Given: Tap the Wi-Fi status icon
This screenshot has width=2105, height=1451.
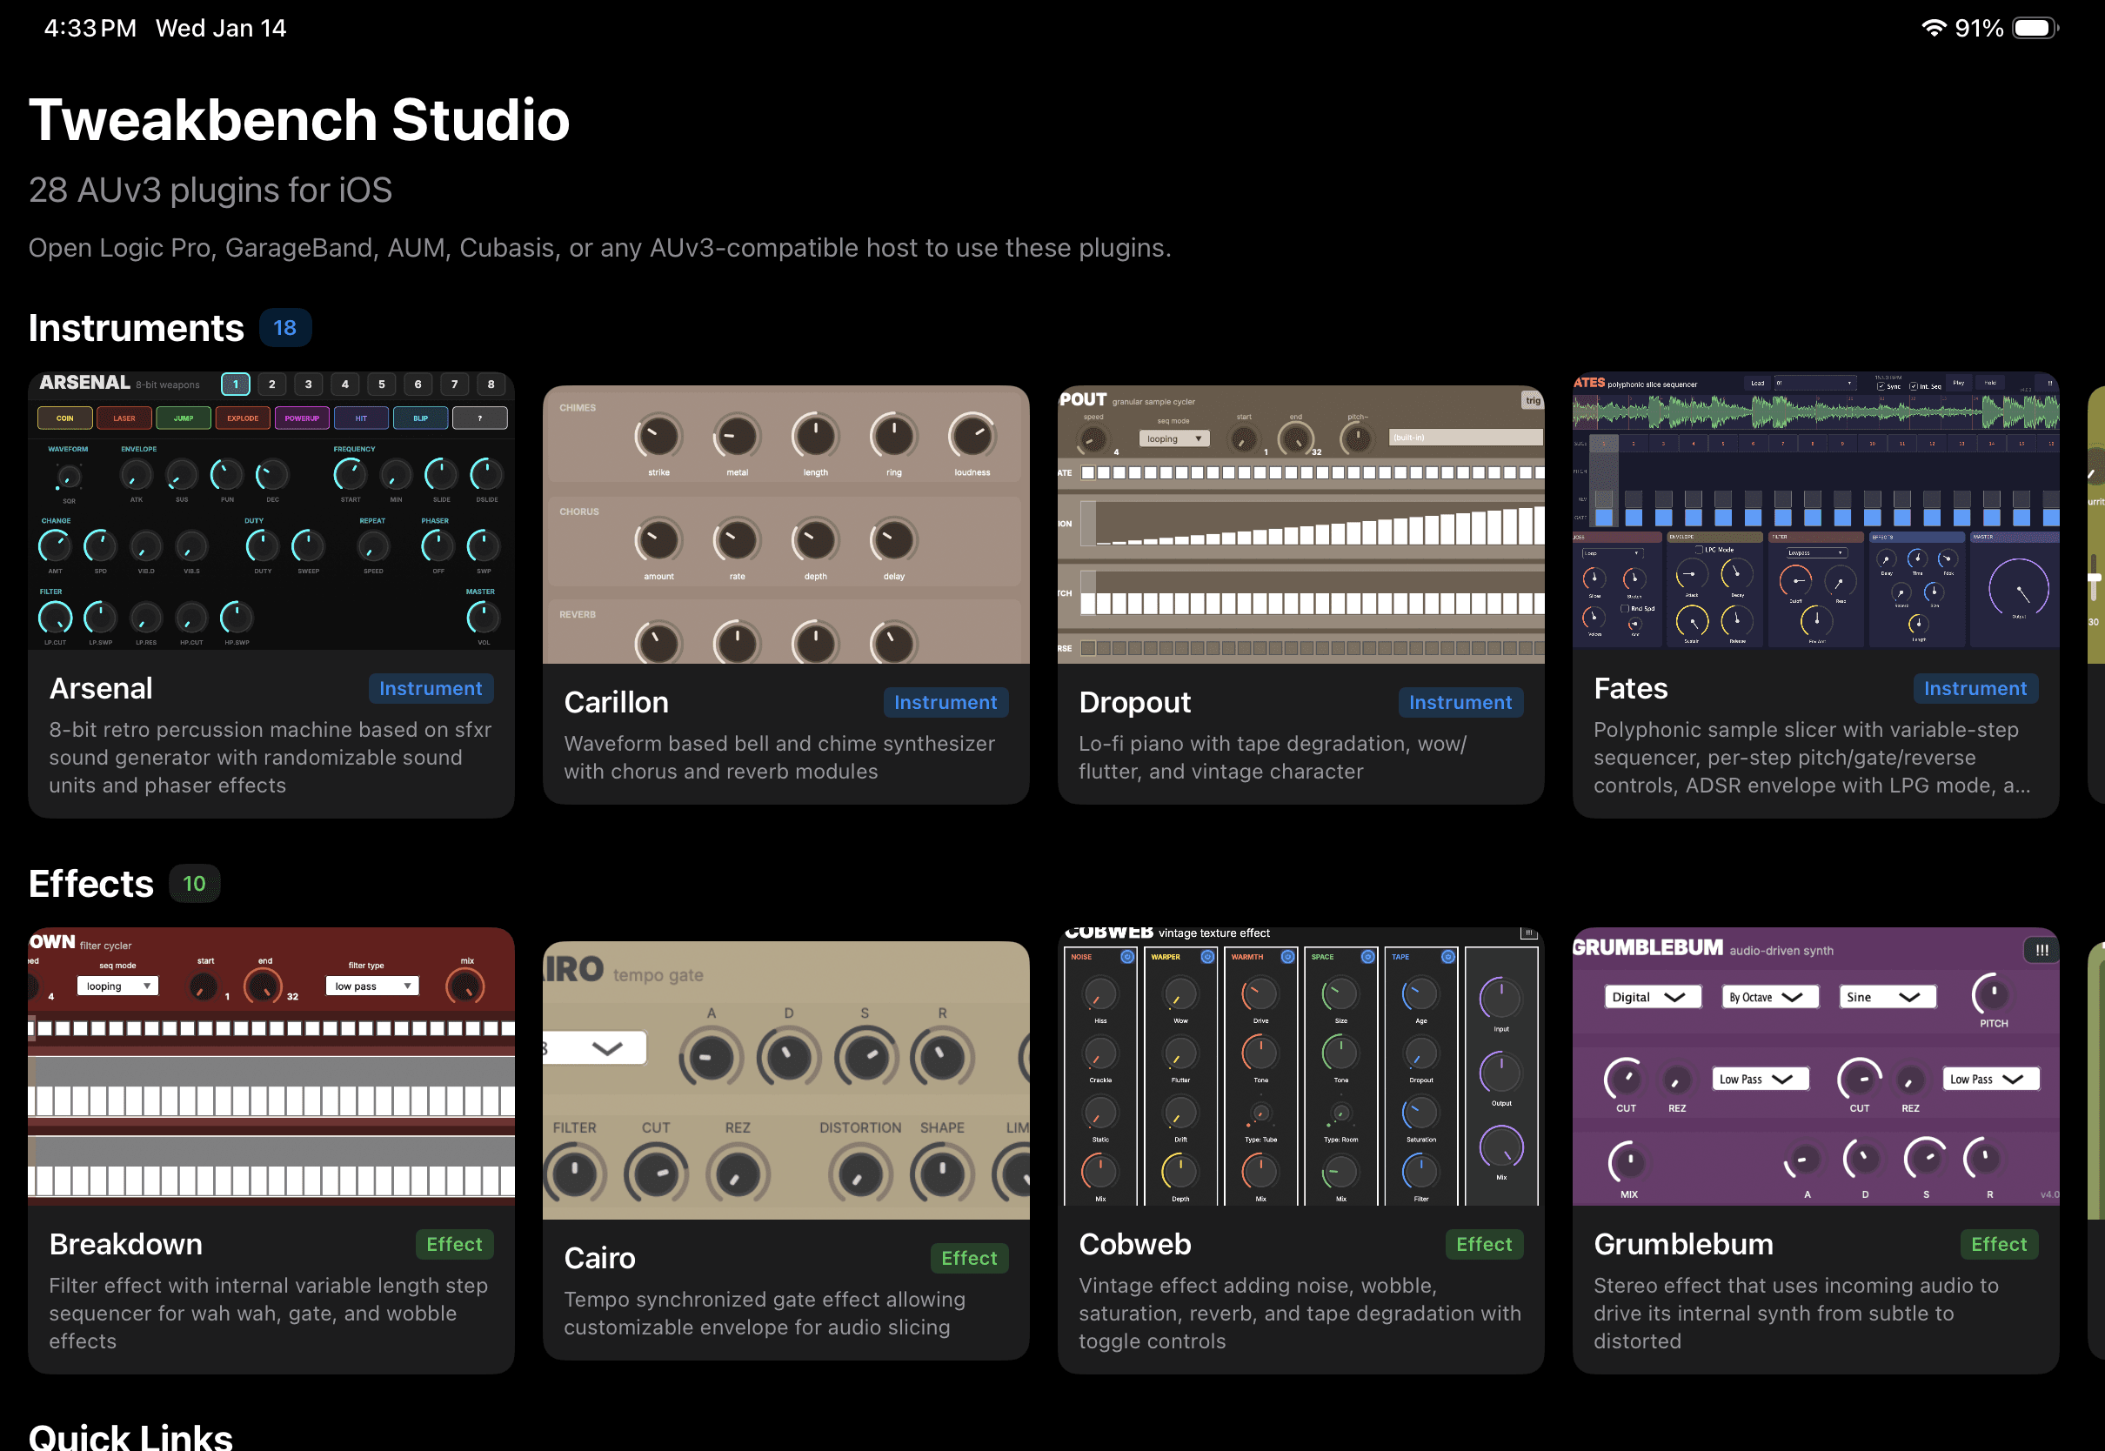Looking at the screenshot, I should click(1934, 28).
